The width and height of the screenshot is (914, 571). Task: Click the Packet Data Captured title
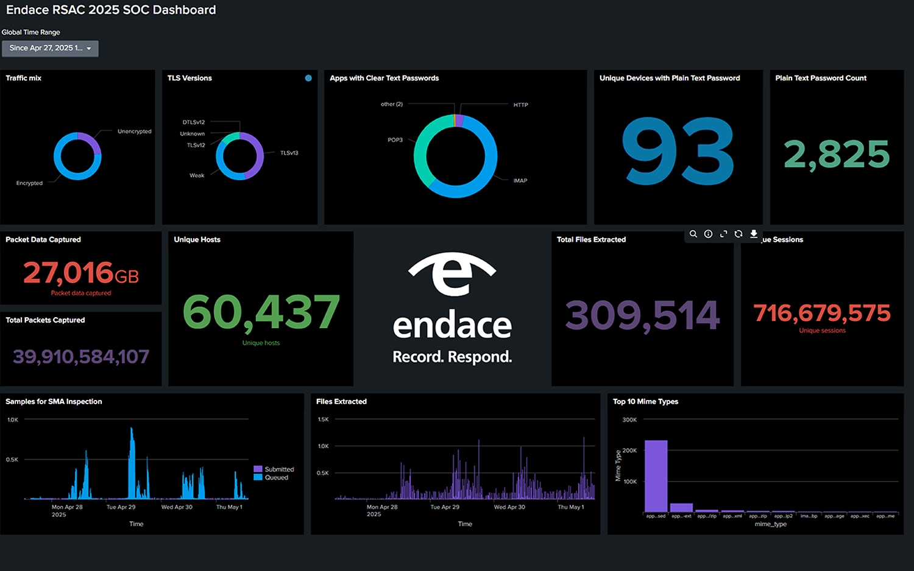(43, 239)
